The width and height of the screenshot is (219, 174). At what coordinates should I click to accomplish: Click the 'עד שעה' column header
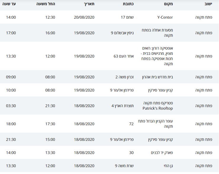(x=9, y=4)
